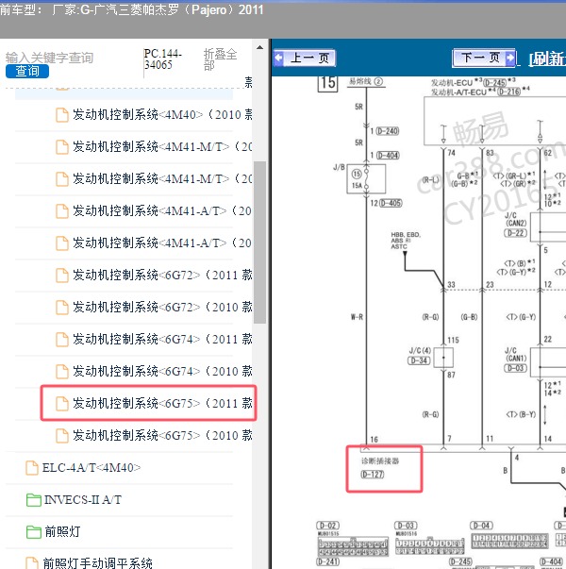Go to previous page with 上一页
The height and width of the screenshot is (569, 566).
coord(305,59)
